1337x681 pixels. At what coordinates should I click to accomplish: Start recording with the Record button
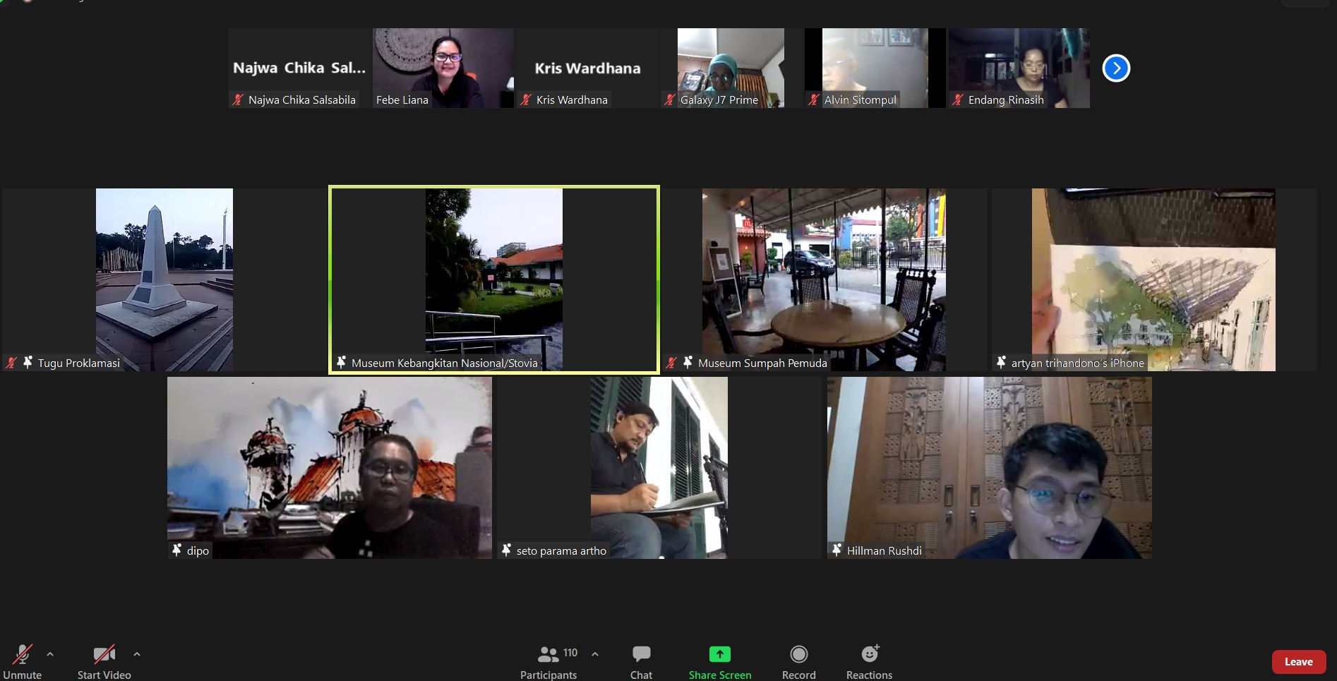click(798, 662)
